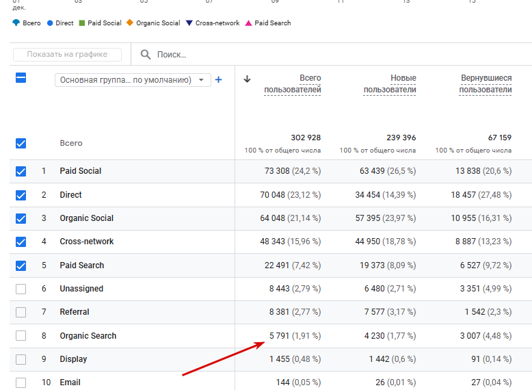532x390 pixels.
Task: Click the Organic Social channel name
Action: pyautogui.click(x=87, y=218)
